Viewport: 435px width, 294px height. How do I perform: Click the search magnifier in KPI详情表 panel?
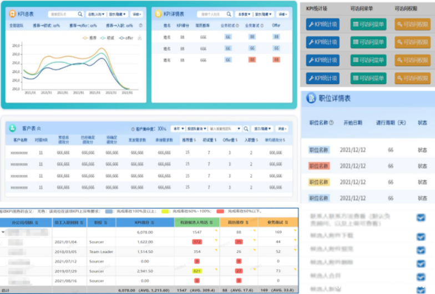pyautogui.click(x=229, y=14)
